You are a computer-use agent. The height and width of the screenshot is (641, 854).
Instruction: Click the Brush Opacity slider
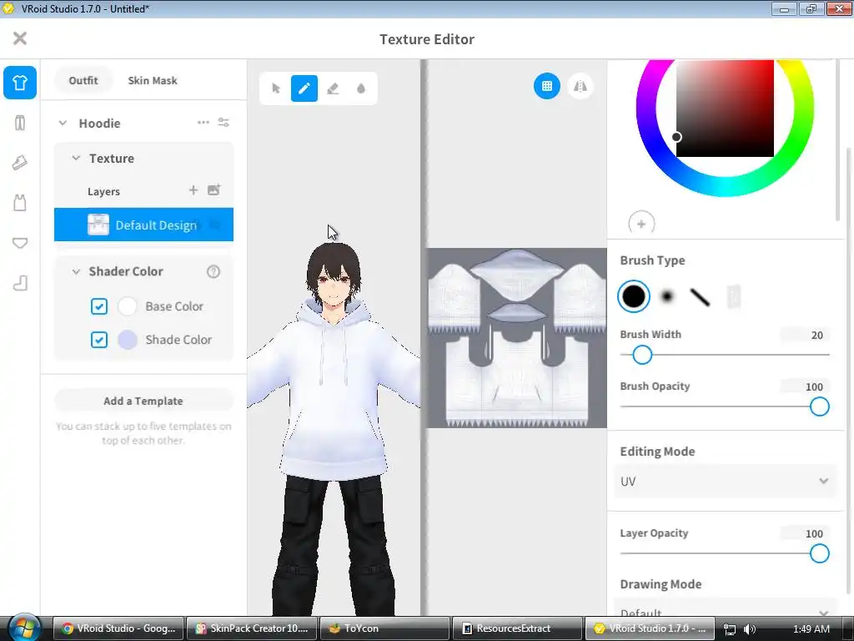[725, 406]
